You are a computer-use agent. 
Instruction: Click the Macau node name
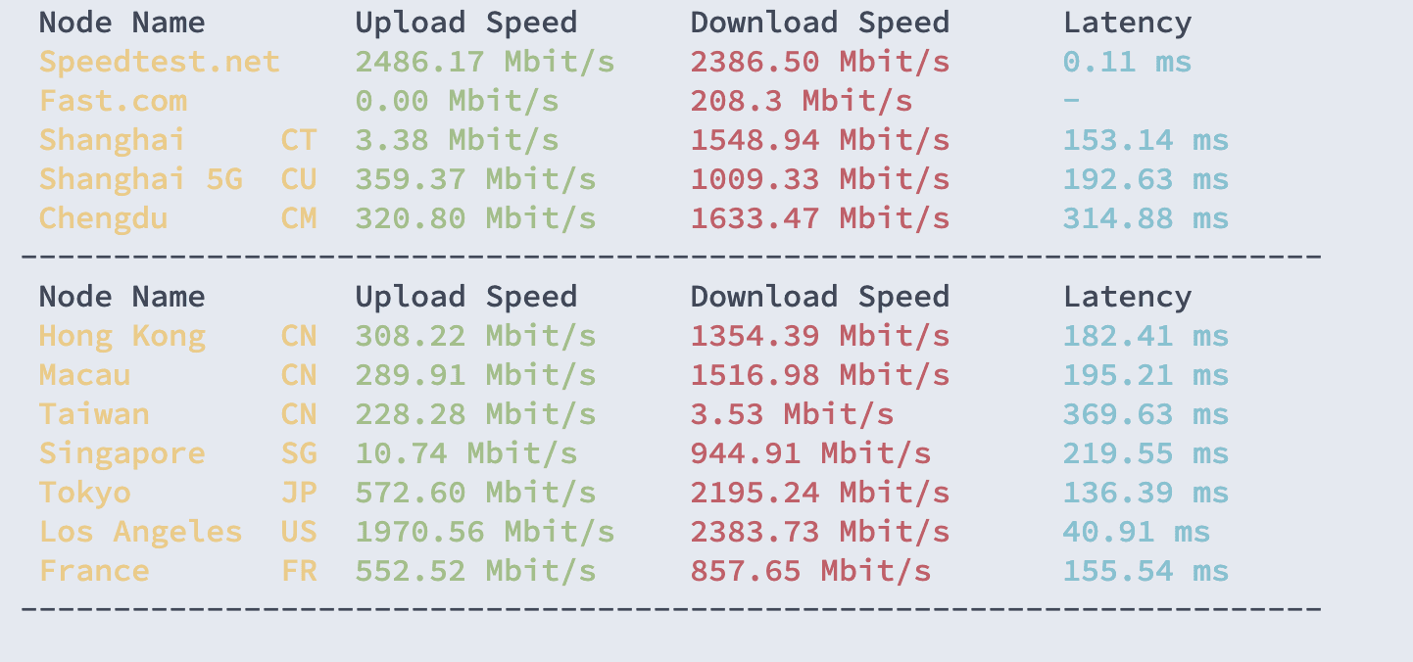click(x=85, y=375)
